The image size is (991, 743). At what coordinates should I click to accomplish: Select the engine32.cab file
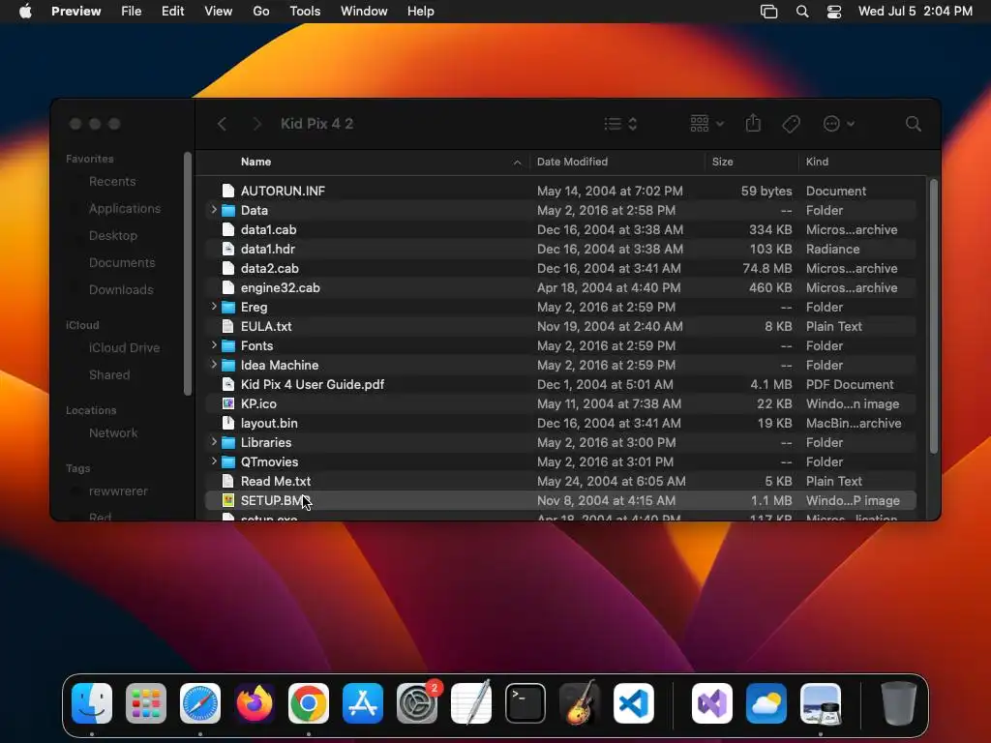click(x=560, y=287)
